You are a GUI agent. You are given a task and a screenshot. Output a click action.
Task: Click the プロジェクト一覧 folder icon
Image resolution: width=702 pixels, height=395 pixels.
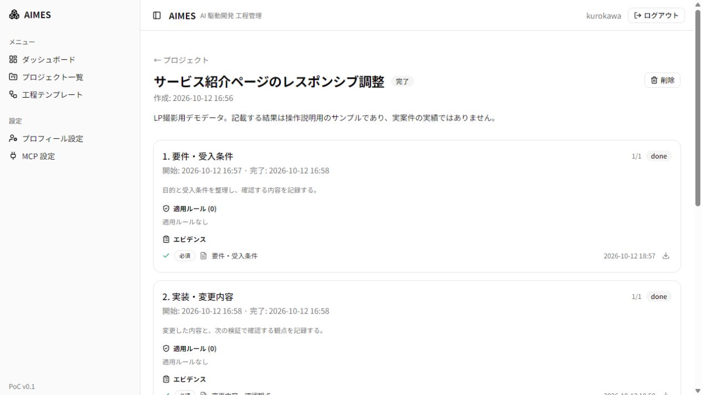(13, 77)
